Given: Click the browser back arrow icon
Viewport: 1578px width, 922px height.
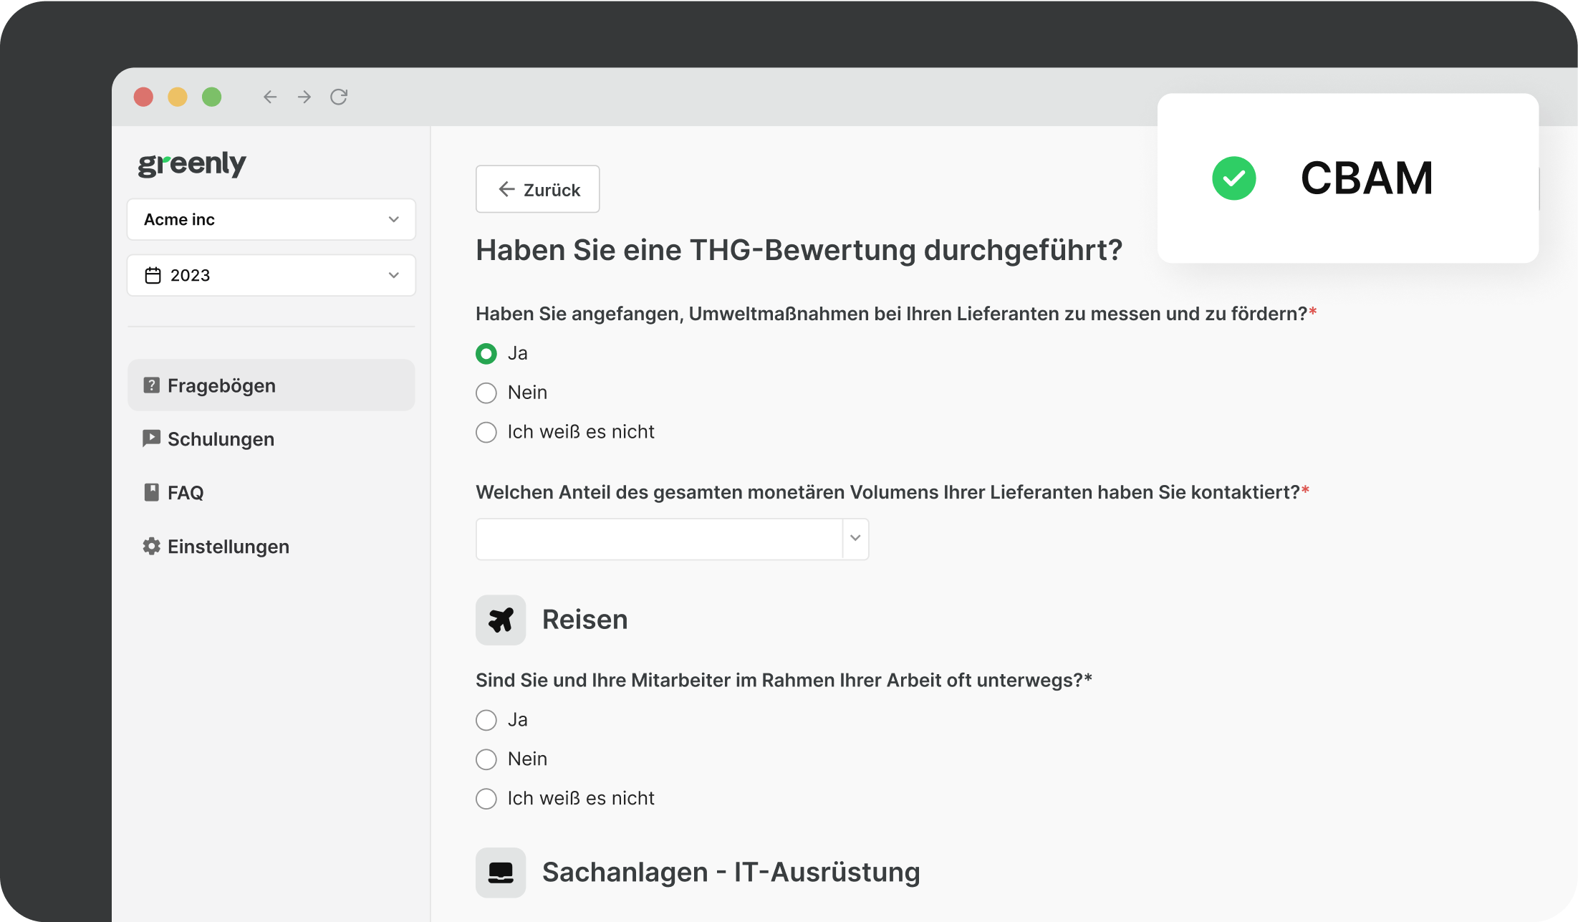Looking at the screenshot, I should (269, 97).
